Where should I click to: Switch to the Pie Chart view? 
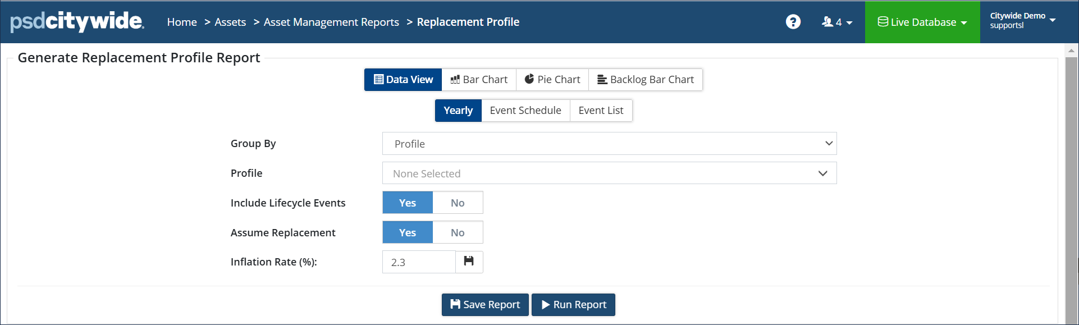(552, 80)
